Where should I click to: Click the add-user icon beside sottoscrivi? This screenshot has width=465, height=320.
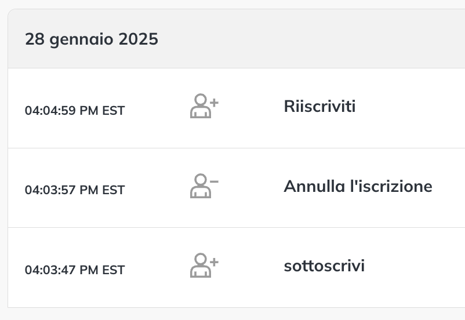(x=204, y=265)
